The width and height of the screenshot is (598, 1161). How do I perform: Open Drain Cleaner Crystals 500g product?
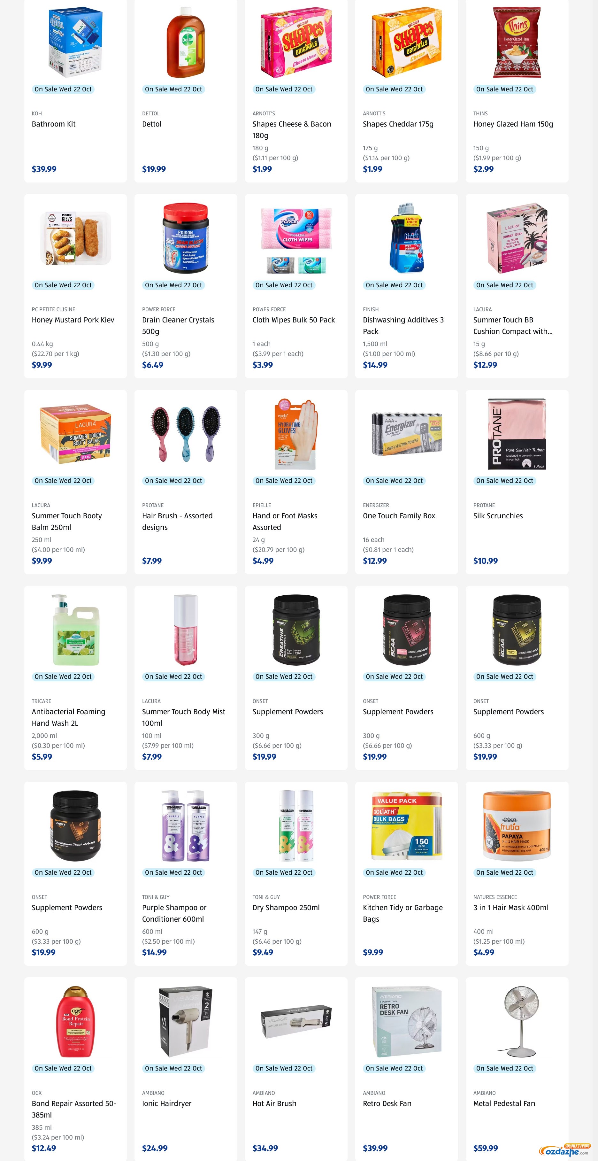178,325
